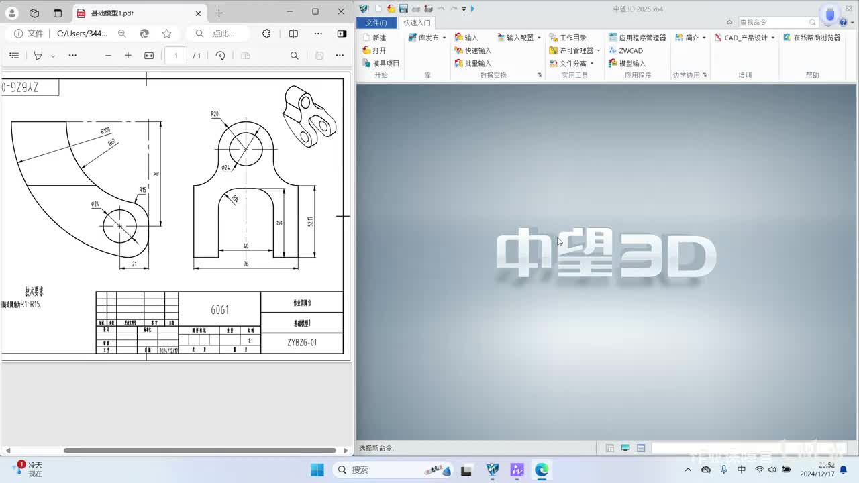Open a new Edge tab
This screenshot has width=859, height=483.
point(219,13)
